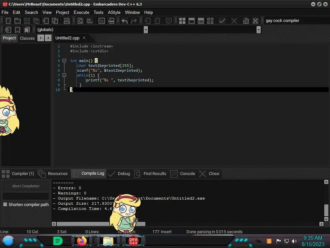330x248 pixels.
Task: Create a new source file from toolbar
Action: [x=8, y=21]
